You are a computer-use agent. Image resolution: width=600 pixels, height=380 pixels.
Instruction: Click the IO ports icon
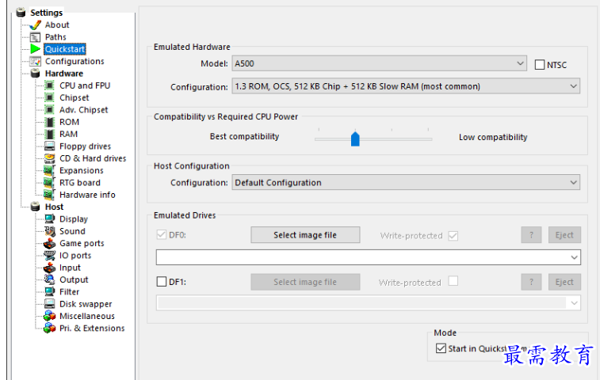point(49,256)
